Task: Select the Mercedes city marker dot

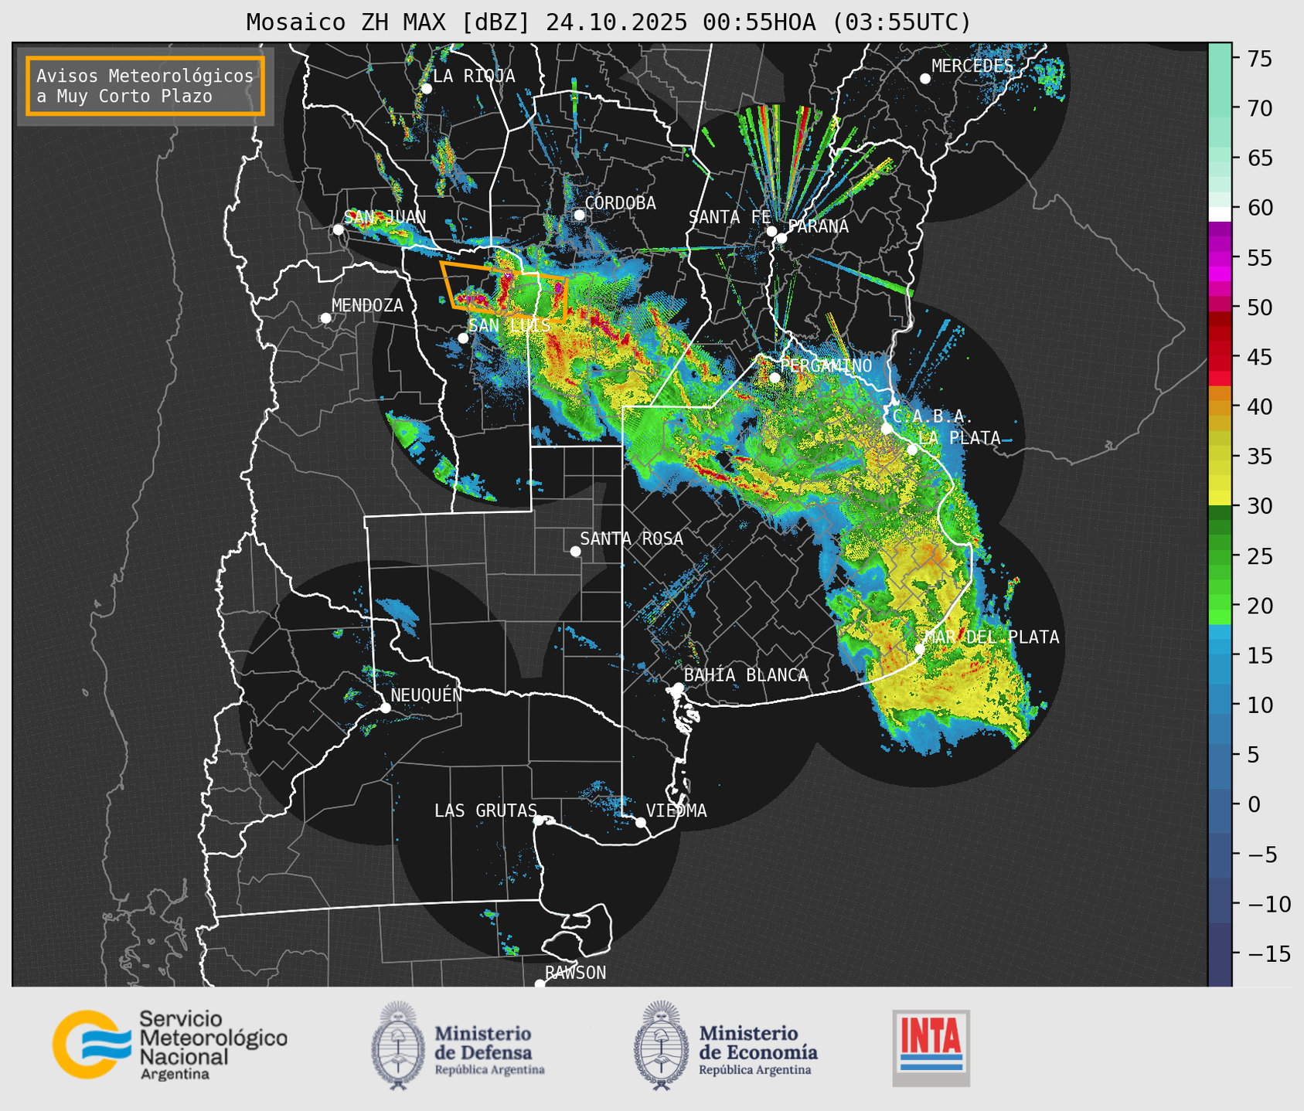Action: 924,79
